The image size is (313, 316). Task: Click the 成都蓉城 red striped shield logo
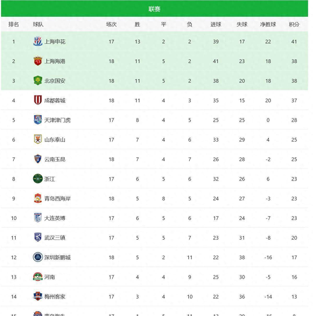[x=38, y=100]
